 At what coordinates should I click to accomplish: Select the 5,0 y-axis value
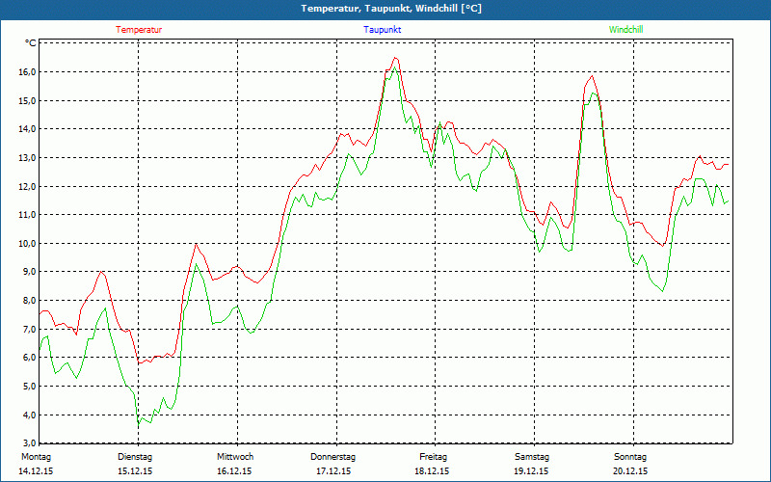pos(30,387)
